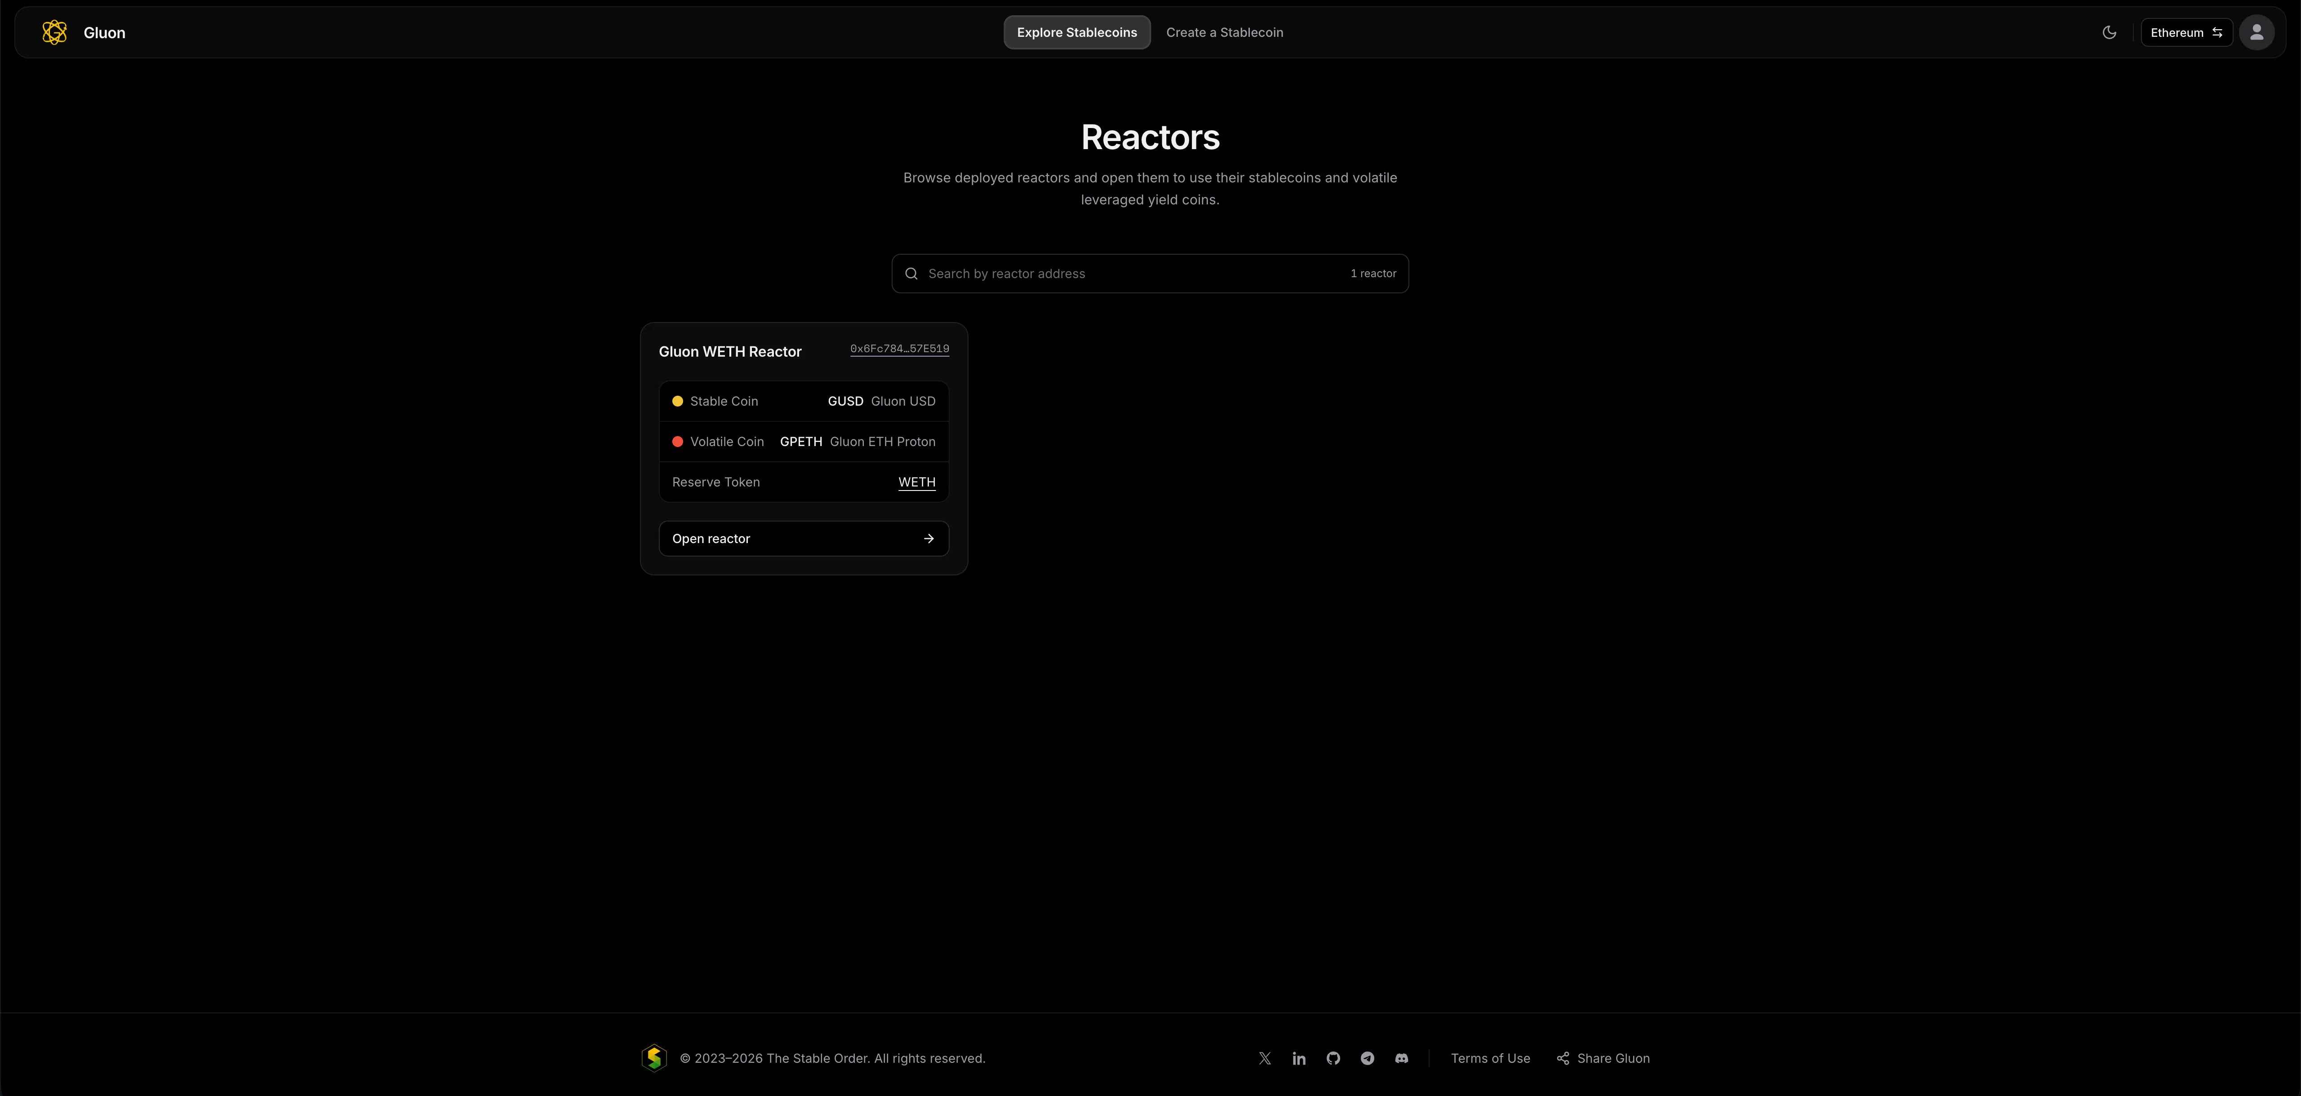
Task: Click the GPETH ticker text
Action: point(800,442)
